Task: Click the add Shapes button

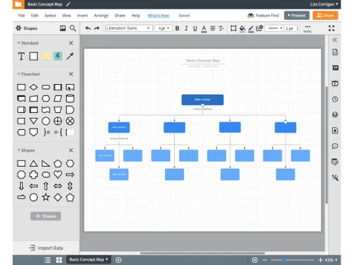Action: pos(45,216)
